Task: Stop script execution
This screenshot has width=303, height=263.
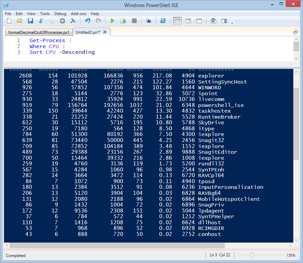Action: click(x=134, y=21)
